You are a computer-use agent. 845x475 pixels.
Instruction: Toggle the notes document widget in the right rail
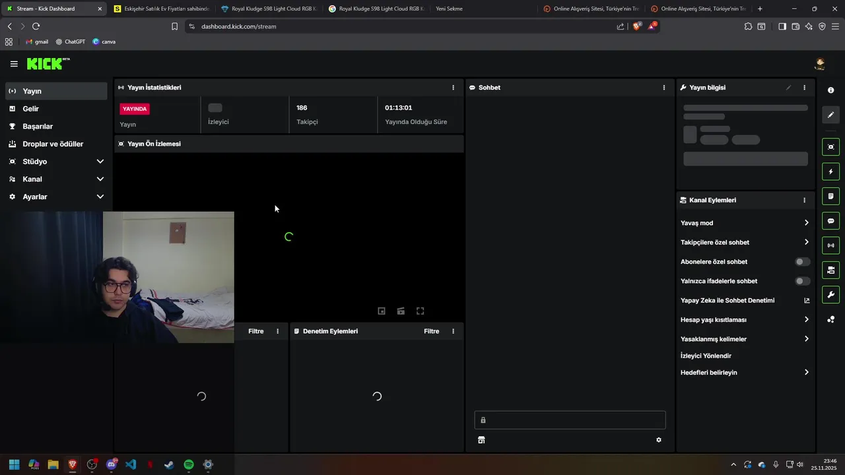coord(831,196)
